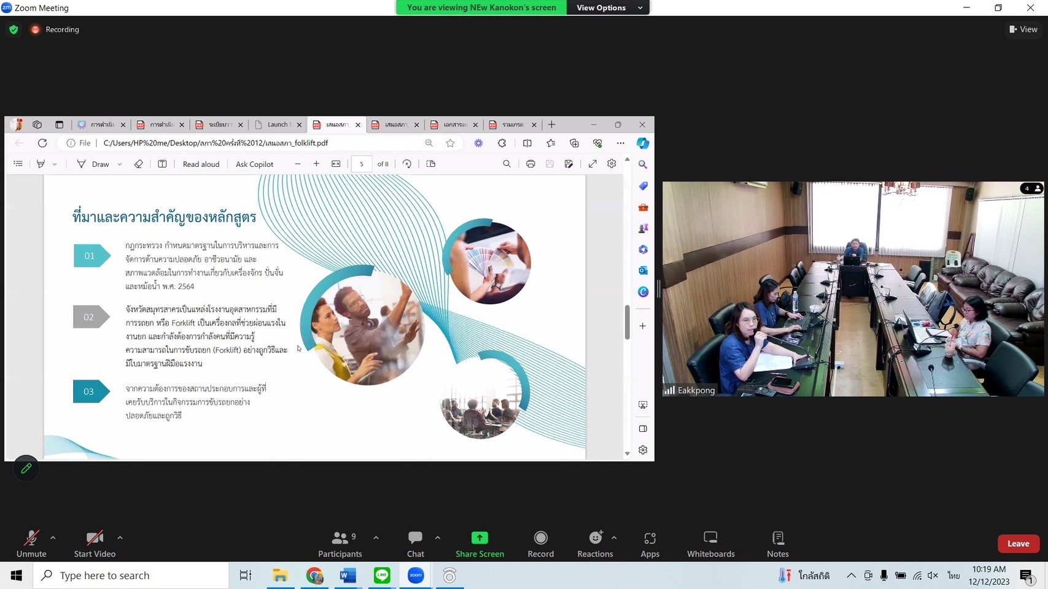This screenshot has width=1048, height=589.
Task: Expand video options arrow beside Start Video
Action: pos(120,537)
